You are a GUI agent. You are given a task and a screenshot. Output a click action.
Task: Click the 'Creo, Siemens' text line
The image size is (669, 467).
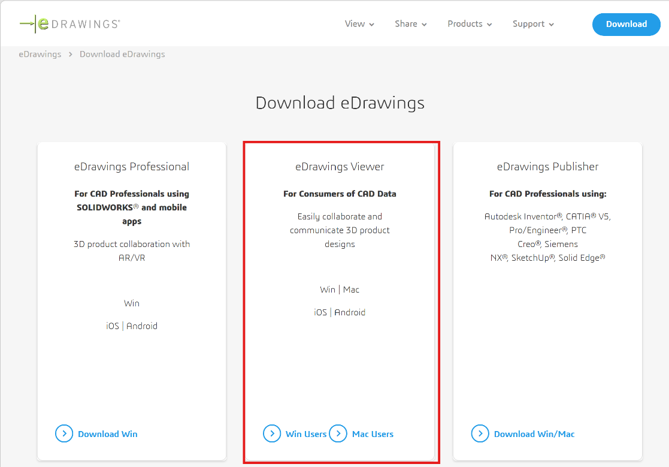548,244
